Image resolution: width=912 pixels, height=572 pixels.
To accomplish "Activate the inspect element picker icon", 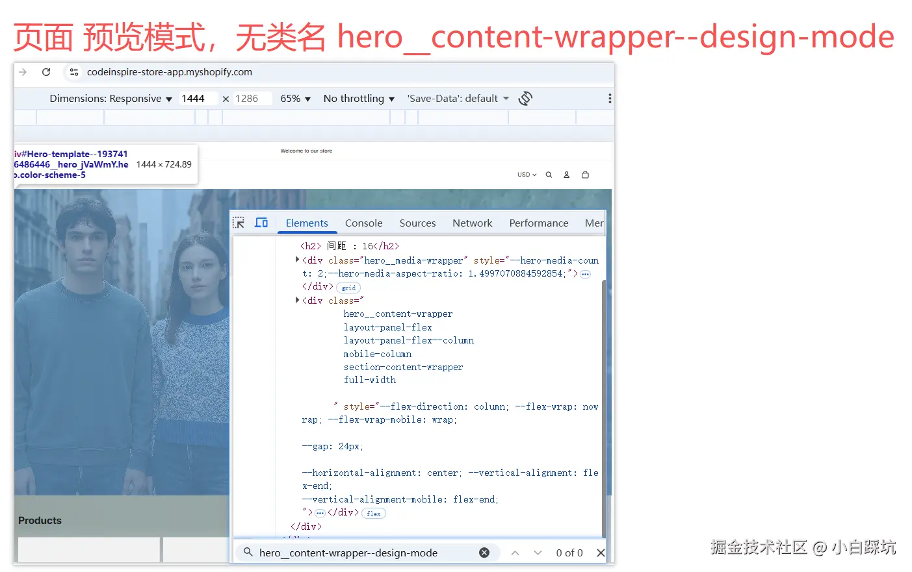I will point(239,223).
